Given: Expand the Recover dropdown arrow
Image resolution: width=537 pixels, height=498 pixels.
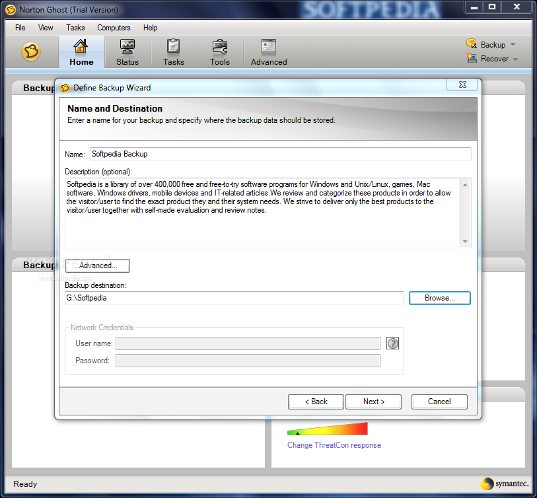Looking at the screenshot, I should [x=515, y=59].
